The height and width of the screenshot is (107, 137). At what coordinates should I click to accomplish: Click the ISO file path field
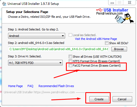point(58,49)
